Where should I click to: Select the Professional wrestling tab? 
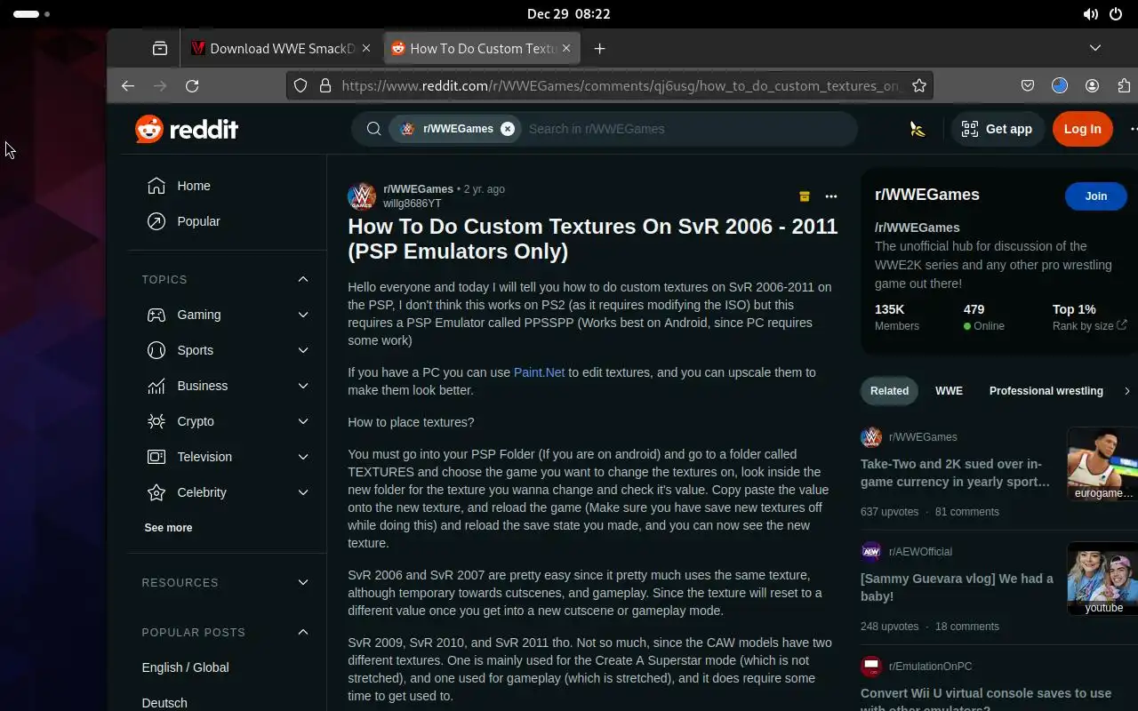1046,391
